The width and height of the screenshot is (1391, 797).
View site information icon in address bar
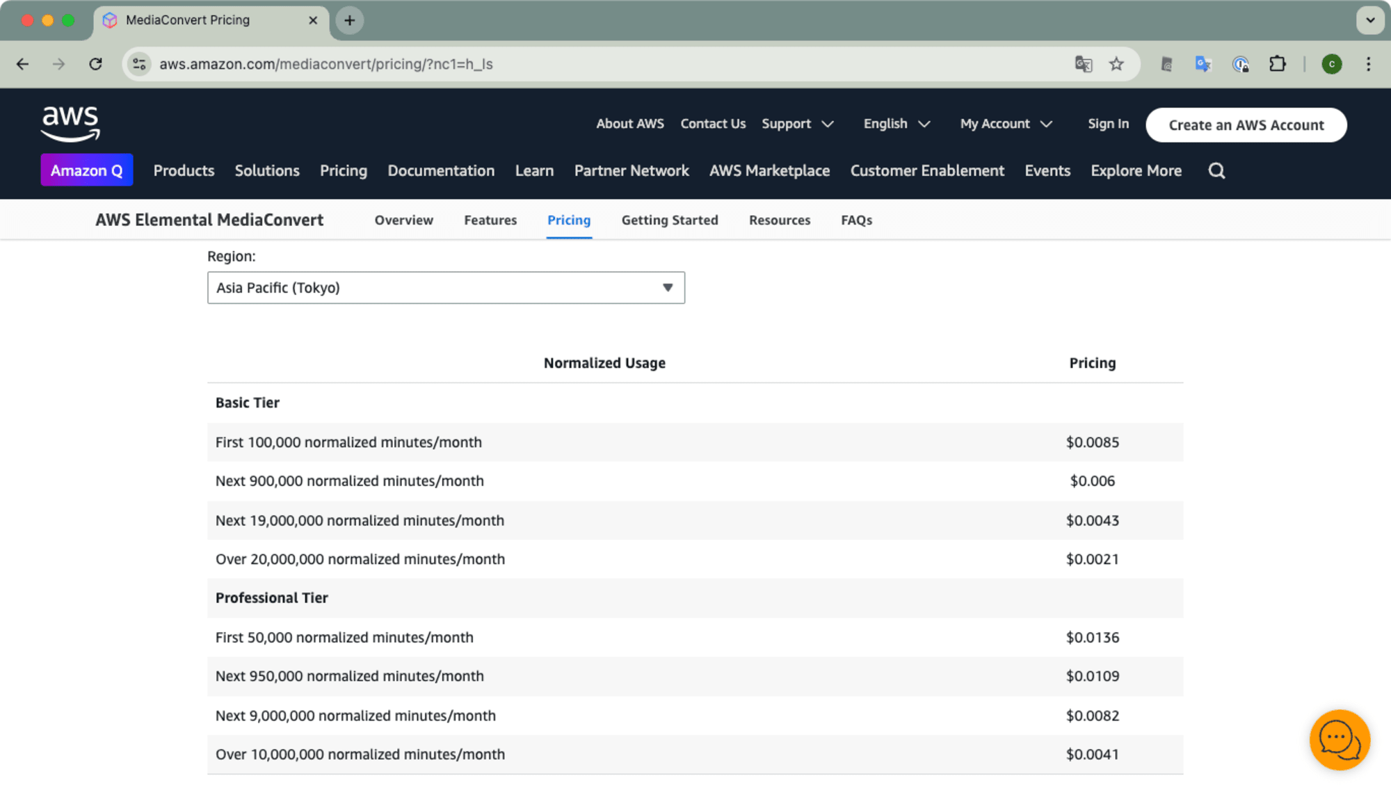139,64
